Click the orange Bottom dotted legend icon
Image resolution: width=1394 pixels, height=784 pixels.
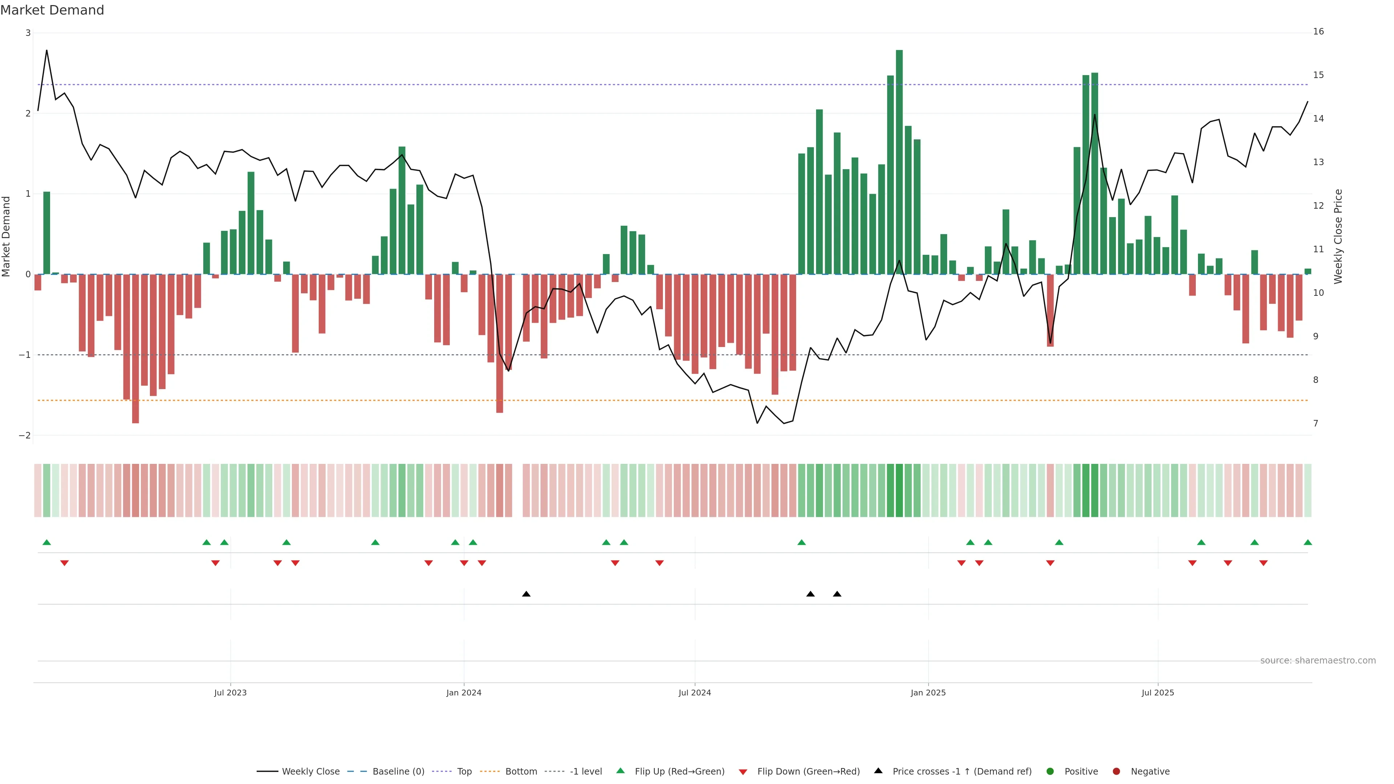(x=490, y=772)
